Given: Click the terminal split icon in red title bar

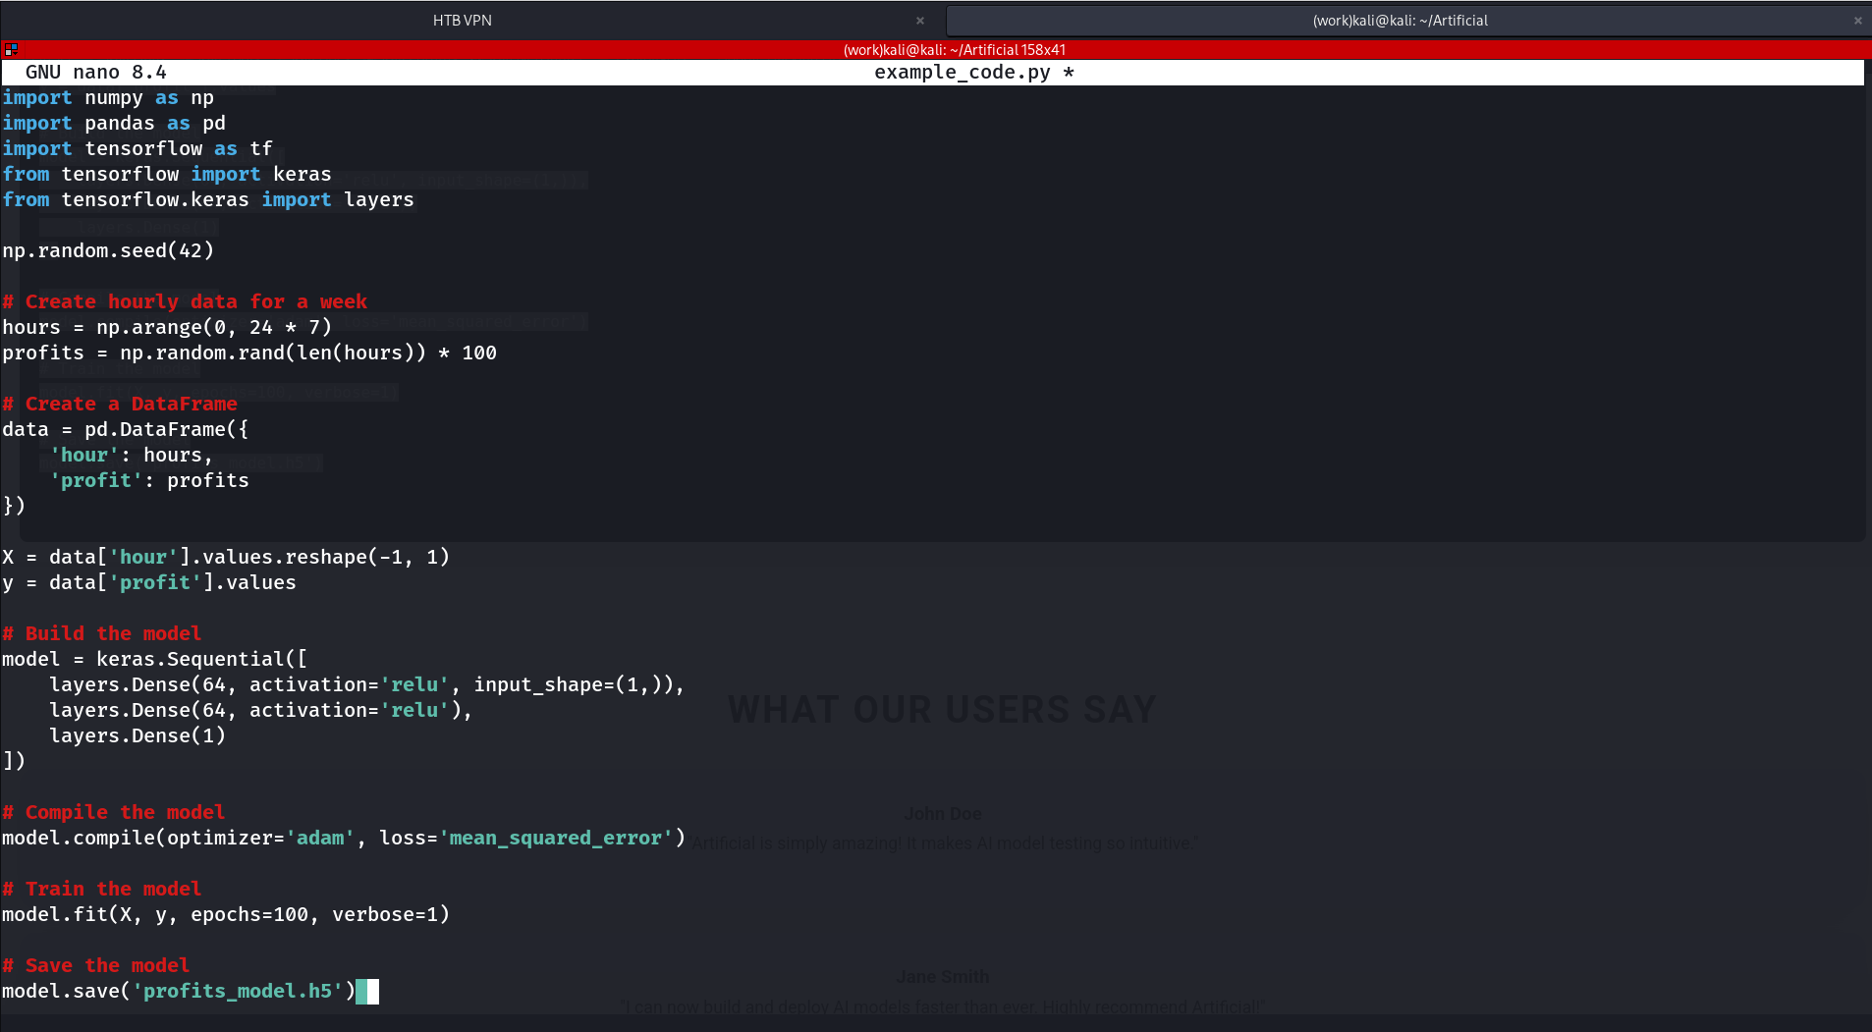Looking at the screenshot, I should (x=11, y=49).
